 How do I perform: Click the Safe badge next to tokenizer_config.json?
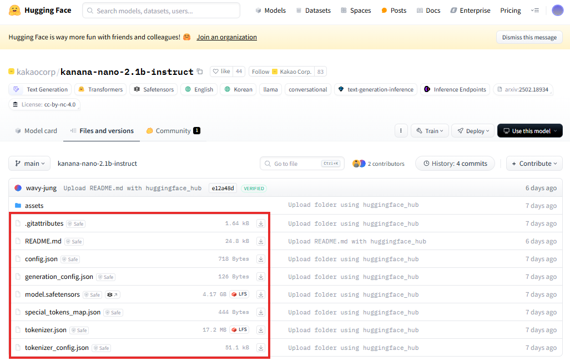coord(102,348)
